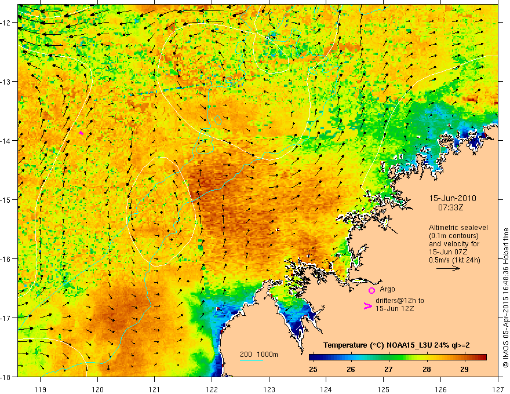510x394 pixels.
Task: Click the latitude axis label -12
Action: 6,23
